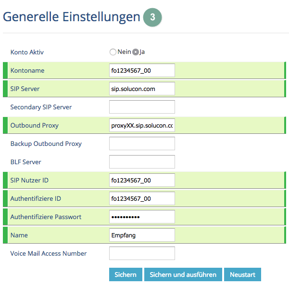Click the Name field containing Empfang
The height and width of the screenshot is (287, 289).
tap(142, 235)
